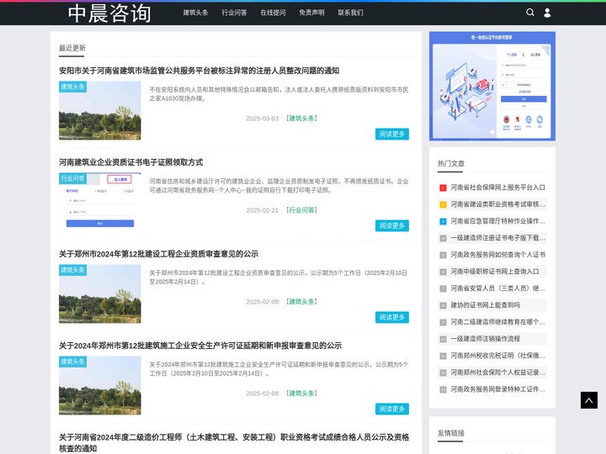The height and width of the screenshot is (454, 606).
Task: Click 建筑头条 badge on the 安阳市 thumbnail
Action: [72, 87]
